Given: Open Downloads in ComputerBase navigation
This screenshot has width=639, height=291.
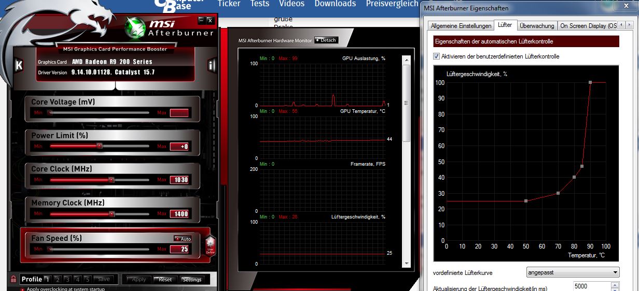Looking at the screenshot, I should [335, 4].
